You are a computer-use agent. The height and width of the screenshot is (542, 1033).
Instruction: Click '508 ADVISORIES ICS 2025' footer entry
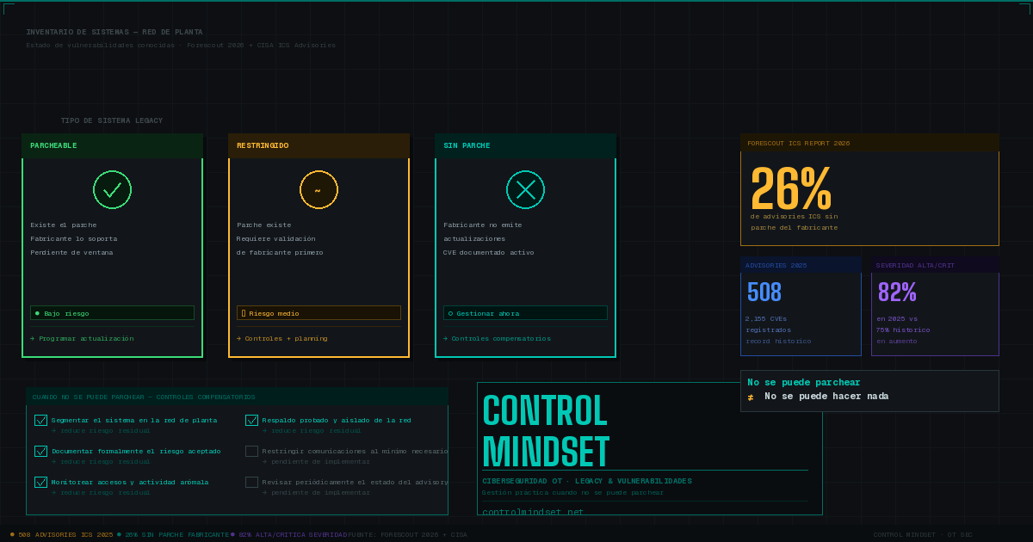pos(65,534)
